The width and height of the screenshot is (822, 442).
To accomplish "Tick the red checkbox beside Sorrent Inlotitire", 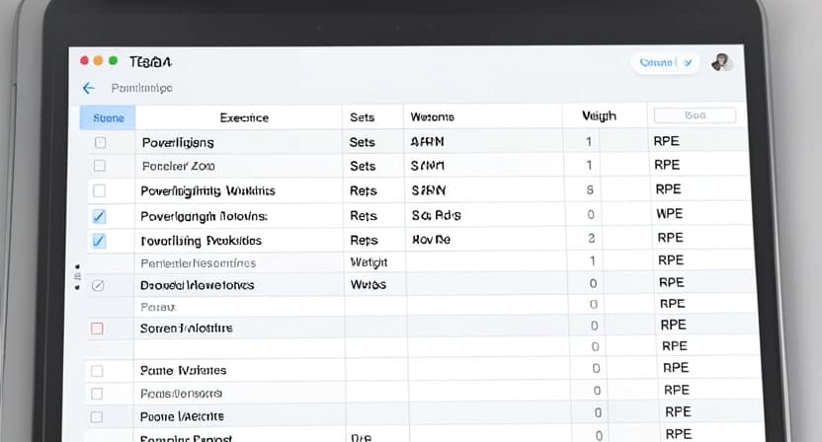I will point(97,329).
